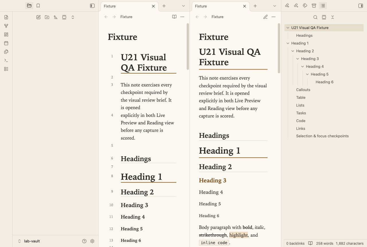The width and height of the screenshot is (367, 247).
Task: Open command palette icon
Action: point(6,60)
